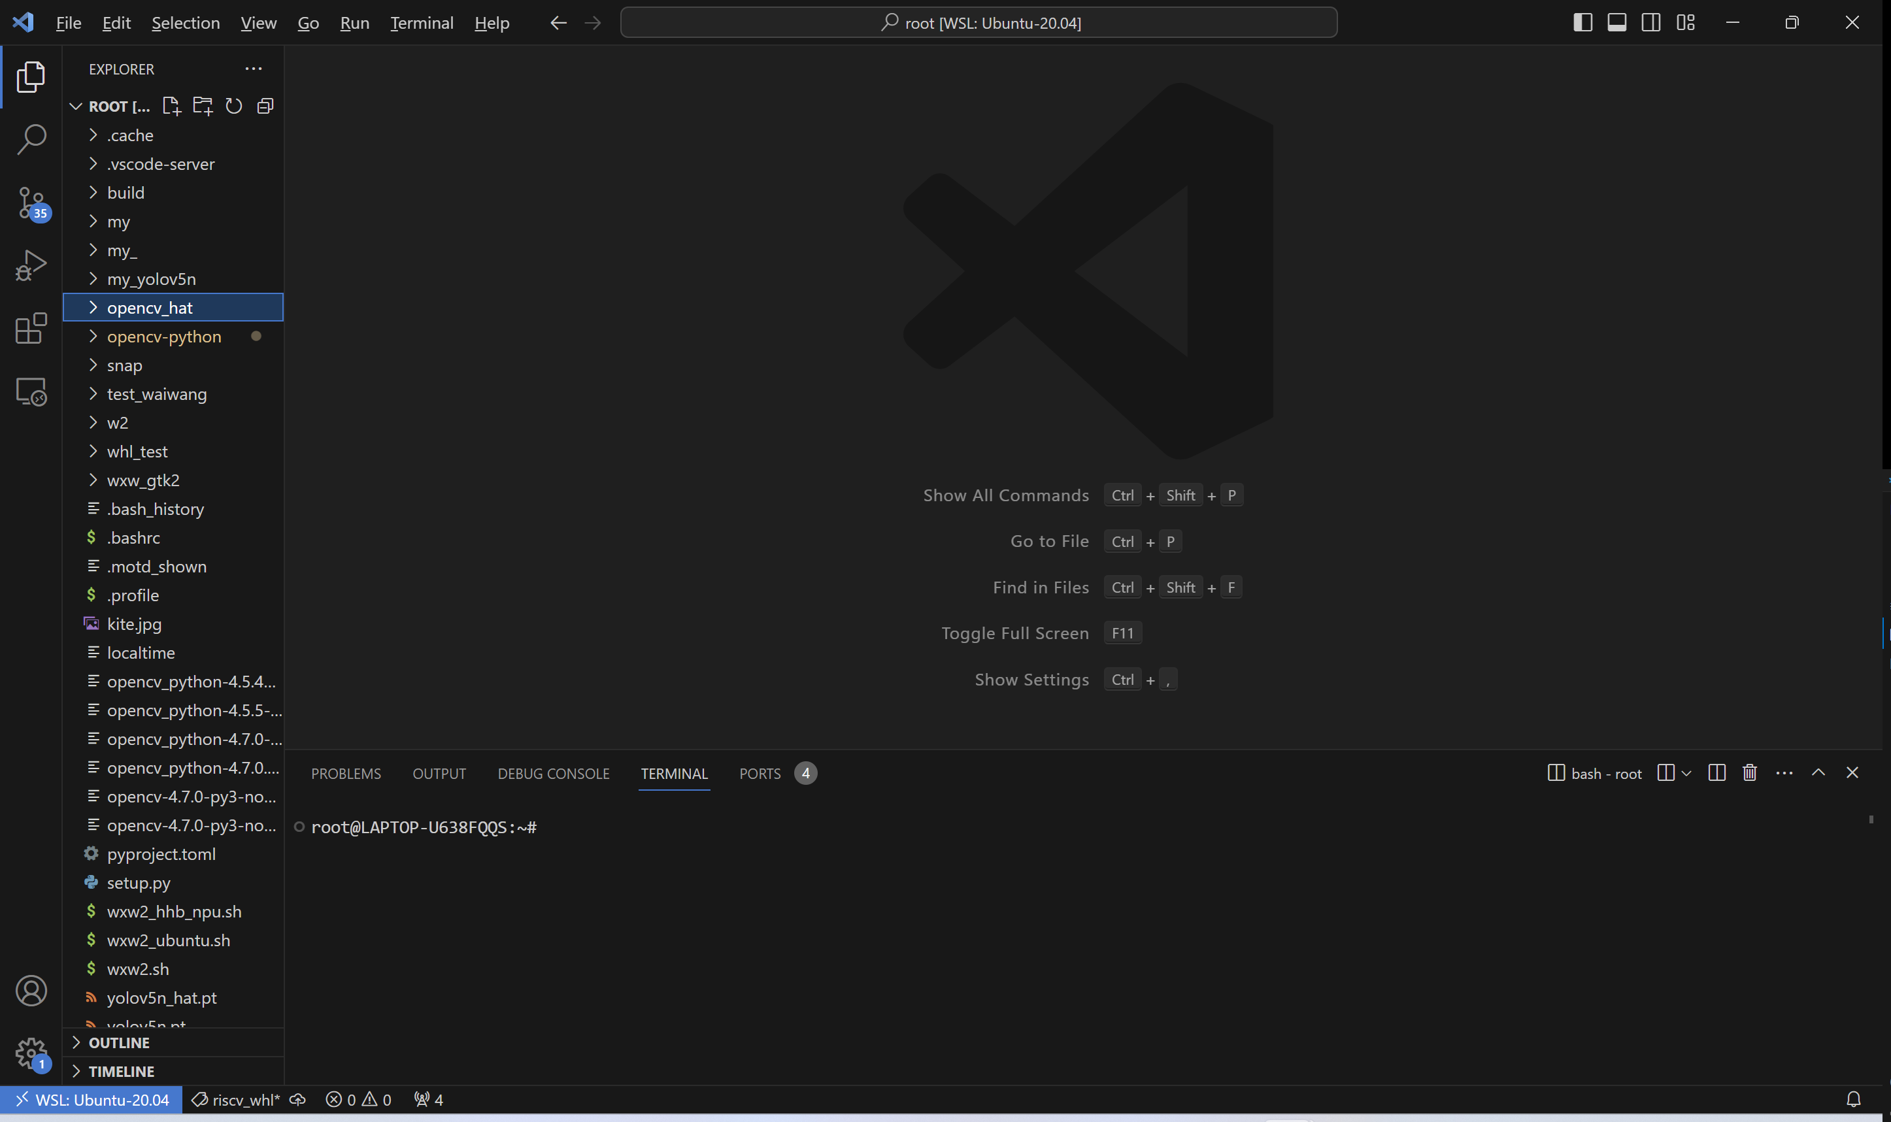Viewport: 1891px width, 1122px height.
Task: Click the command center search box
Action: pos(979,23)
